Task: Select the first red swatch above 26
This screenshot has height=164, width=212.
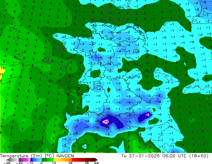Action: coord(73,160)
